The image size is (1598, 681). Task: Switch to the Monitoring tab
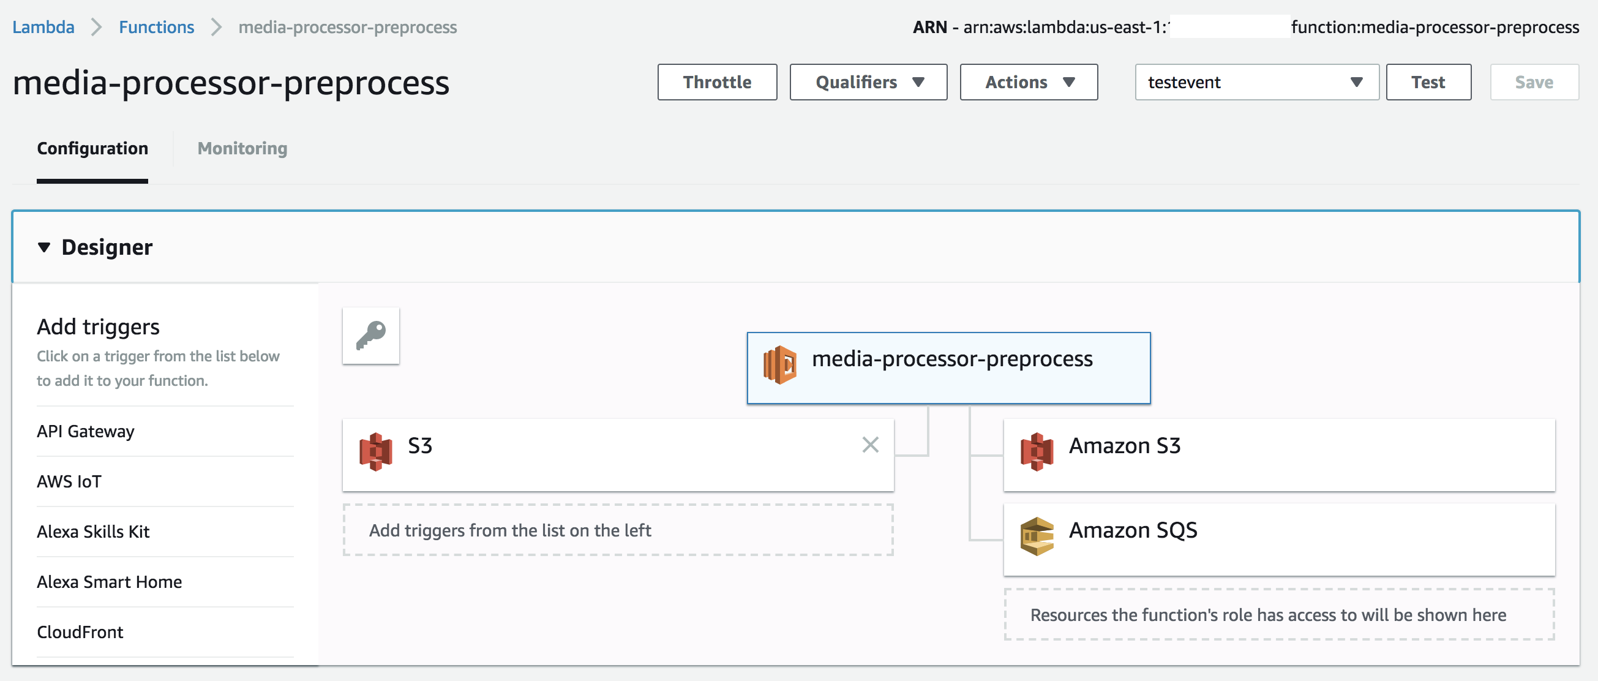pyautogui.click(x=242, y=148)
